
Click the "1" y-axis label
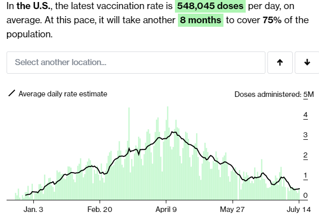tap(305, 176)
